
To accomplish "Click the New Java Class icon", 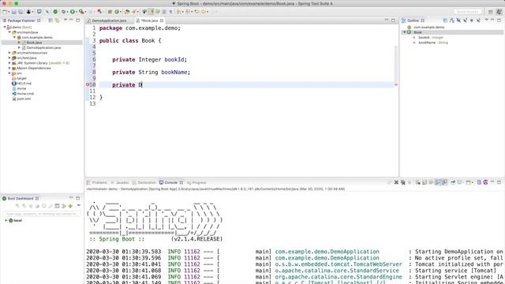I will pyautogui.click(x=117, y=12).
